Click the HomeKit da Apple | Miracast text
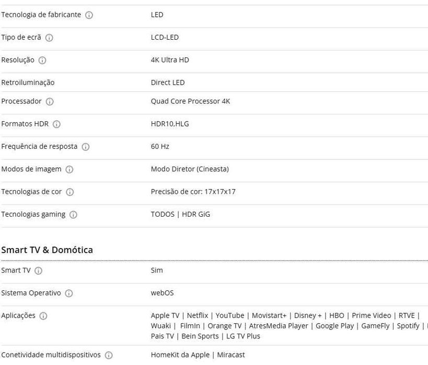Screen dimensions: 428x365 point(198,355)
